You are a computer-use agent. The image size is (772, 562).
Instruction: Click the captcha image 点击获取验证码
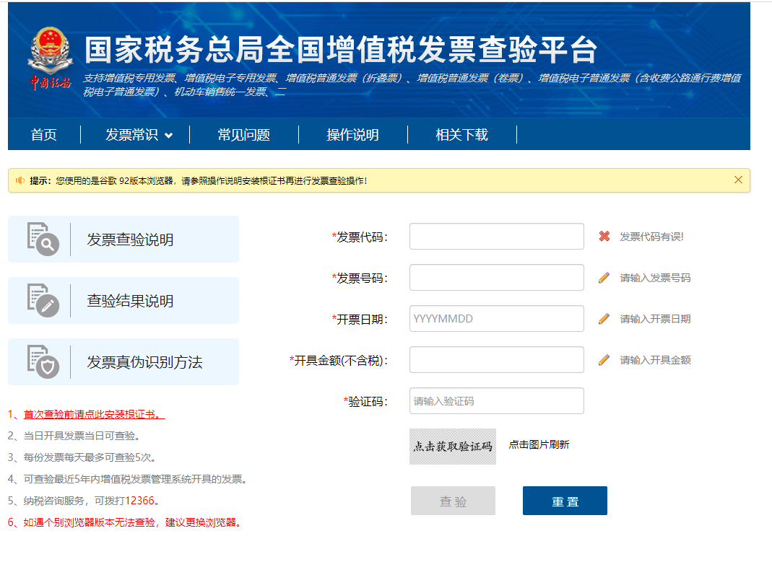click(x=453, y=447)
